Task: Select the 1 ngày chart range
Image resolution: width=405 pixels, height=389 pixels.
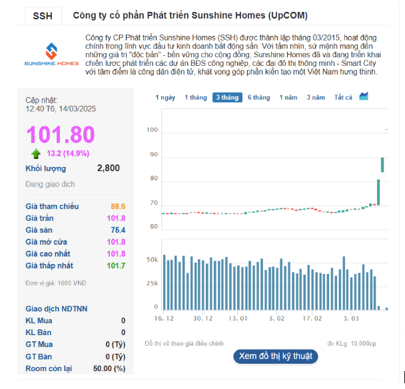Action: point(165,98)
